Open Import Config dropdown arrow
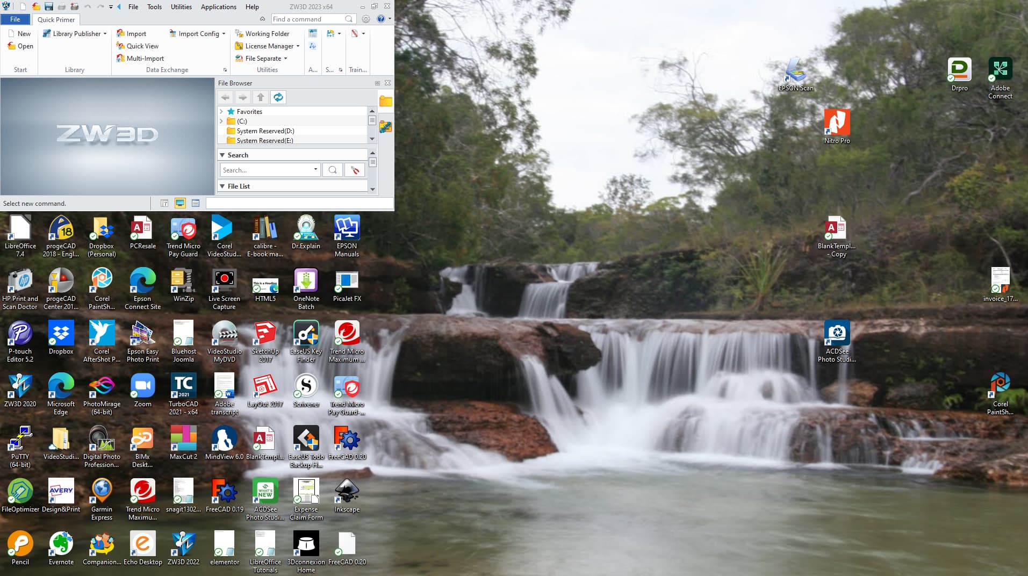Screen dimensions: 1028x576 224,34
